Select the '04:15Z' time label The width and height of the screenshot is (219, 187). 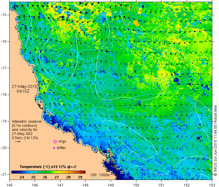click(23, 91)
